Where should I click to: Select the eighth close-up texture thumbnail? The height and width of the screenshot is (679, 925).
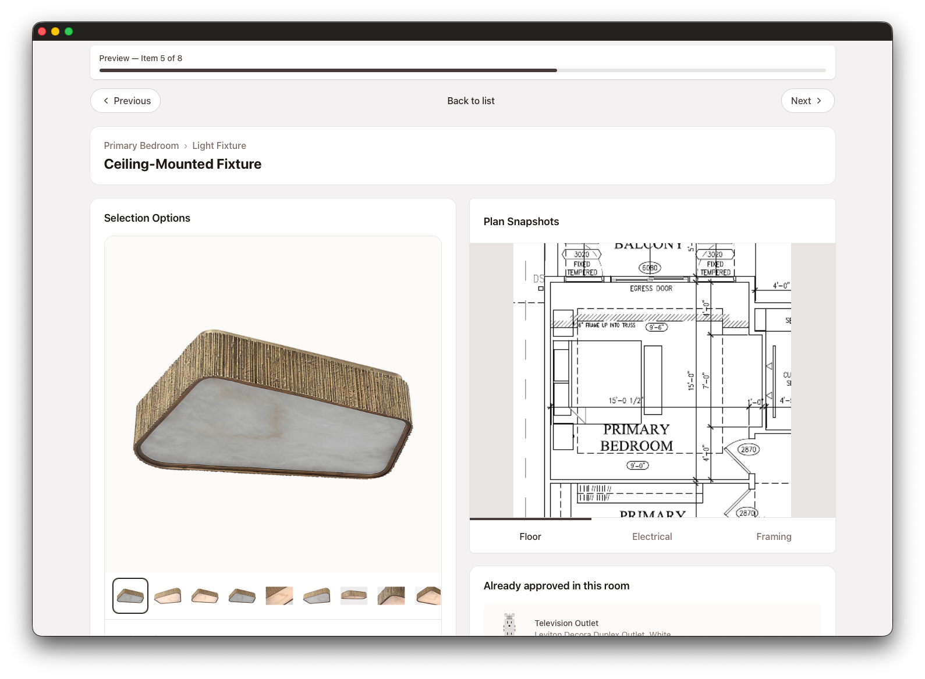[x=391, y=596]
